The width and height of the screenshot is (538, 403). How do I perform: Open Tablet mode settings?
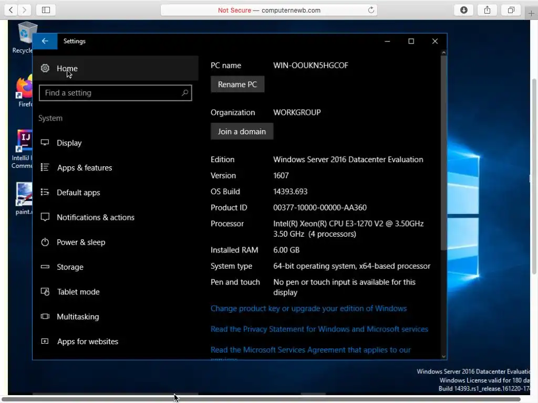(x=116, y=292)
